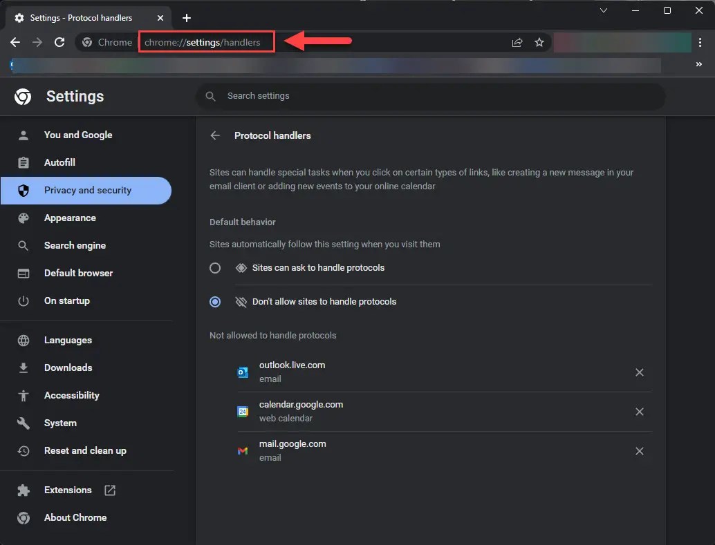
Task: Select 'Sites can ask to handle protocols'
Action: pos(215,268)
